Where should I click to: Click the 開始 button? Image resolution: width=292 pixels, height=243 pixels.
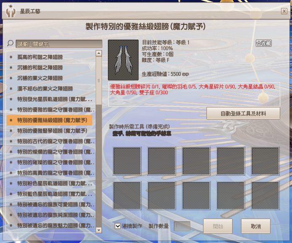[x=218, y=226]
